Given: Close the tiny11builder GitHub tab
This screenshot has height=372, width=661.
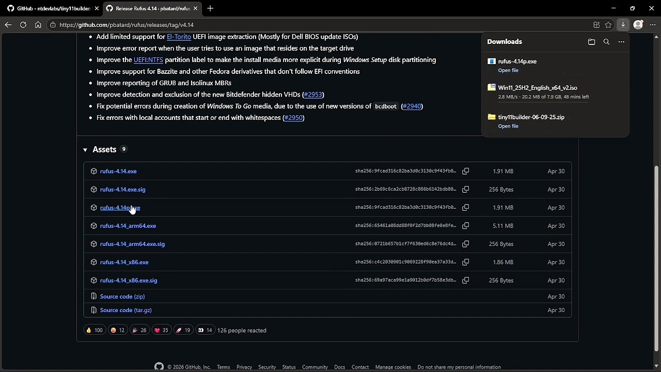Looking at the screenshot, I should (x=97, y=8).
